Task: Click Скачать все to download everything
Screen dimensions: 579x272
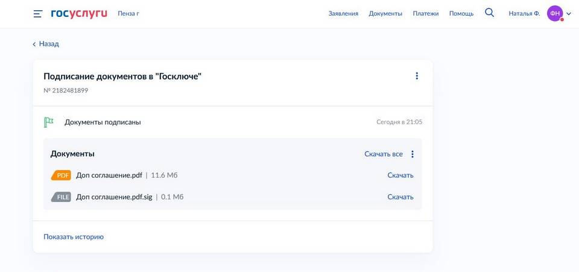Action: tap(384, 154)
